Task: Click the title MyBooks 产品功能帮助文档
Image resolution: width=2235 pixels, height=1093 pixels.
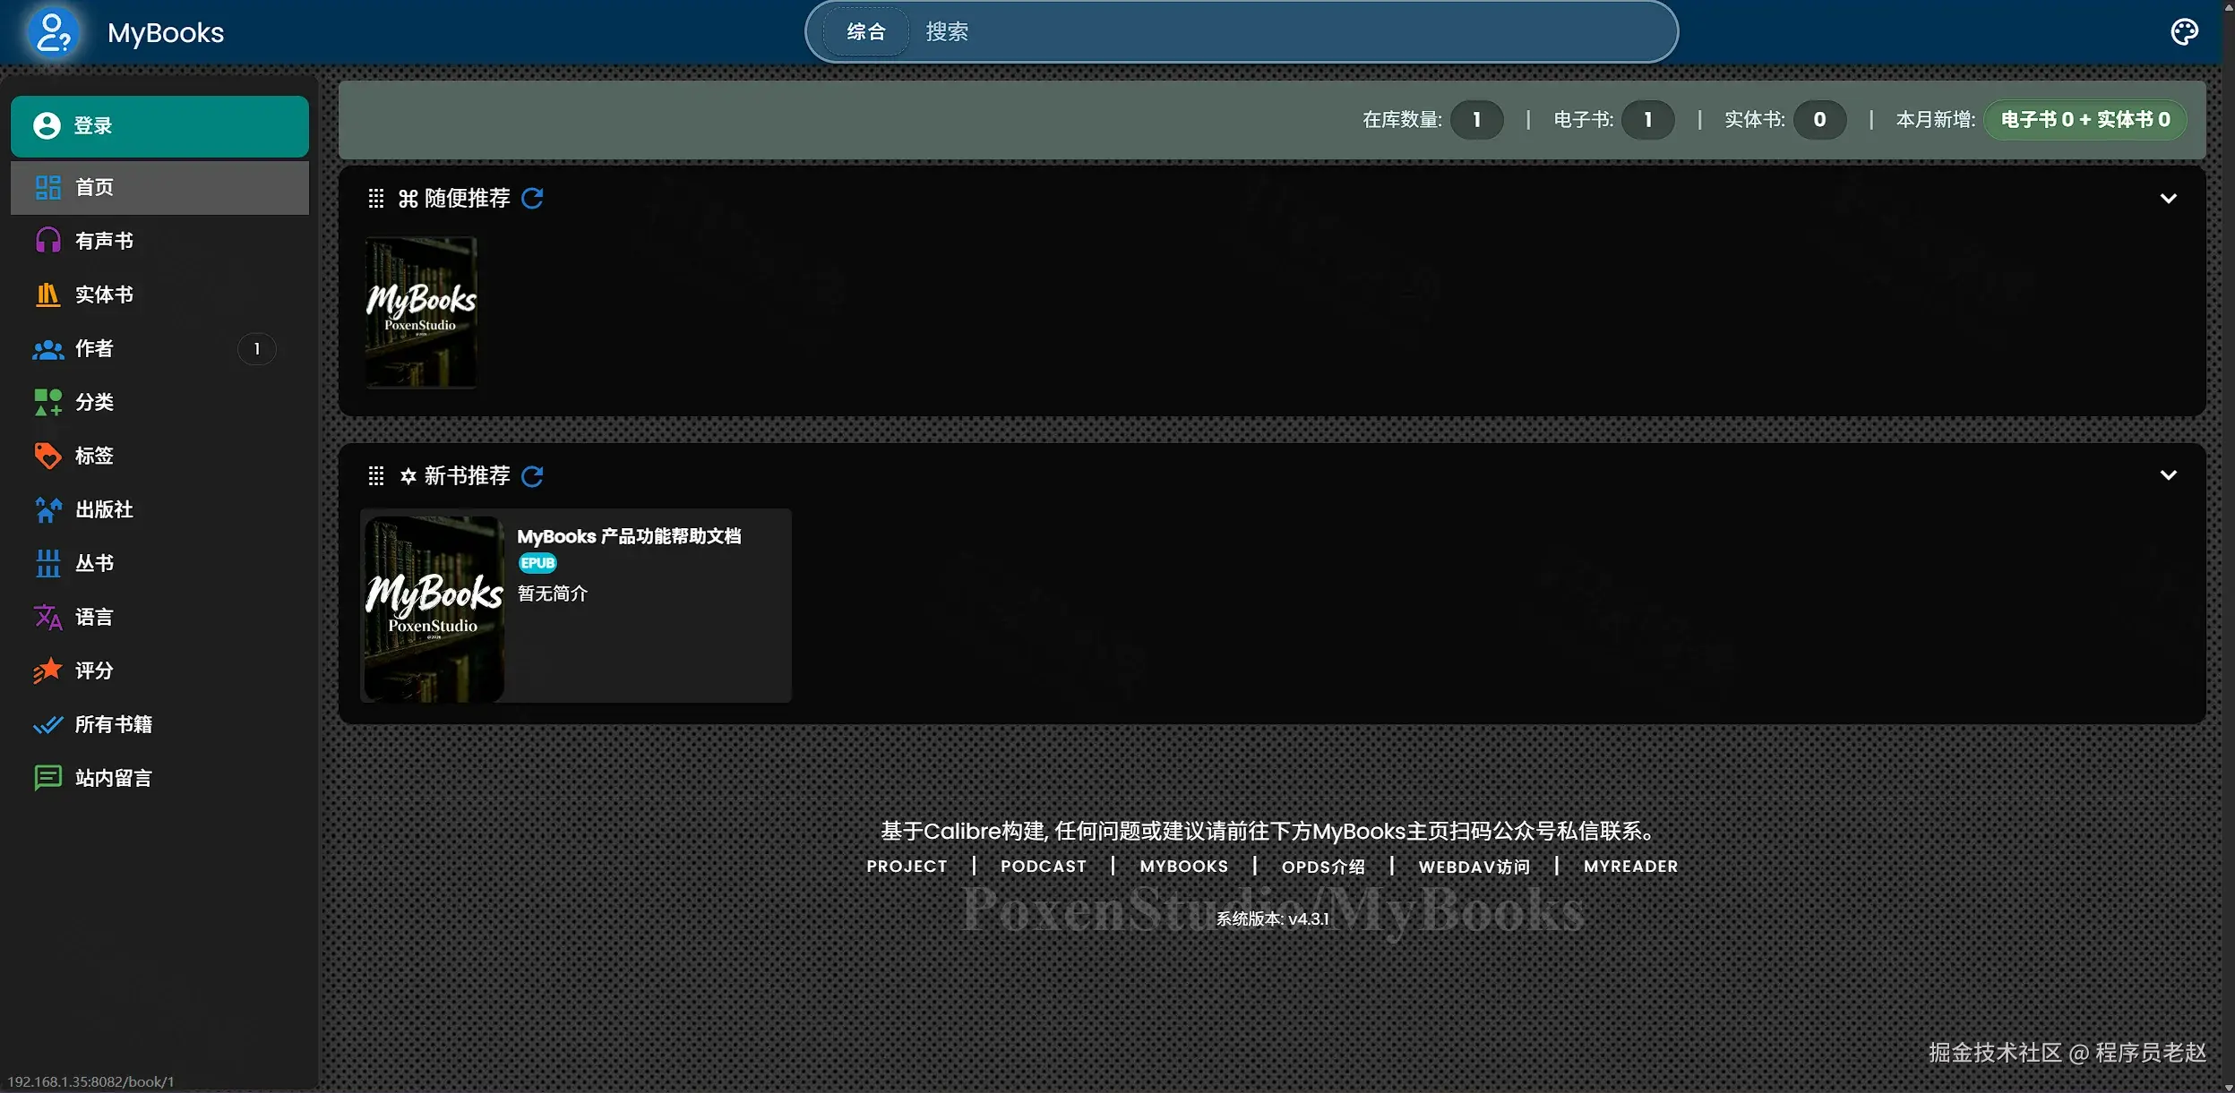Action: click(x=629, y=536)
